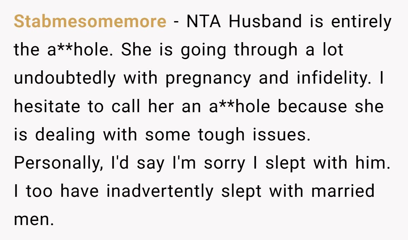Select the word "infidelity" in the text

point(336,79)
